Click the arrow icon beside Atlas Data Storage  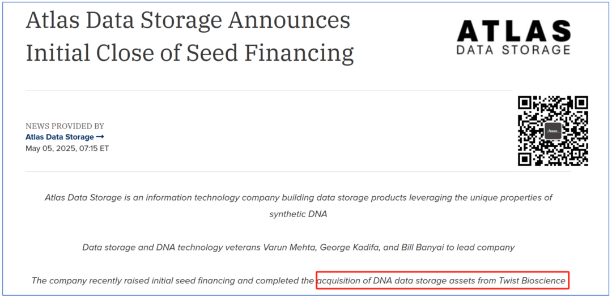pos(100,137)
